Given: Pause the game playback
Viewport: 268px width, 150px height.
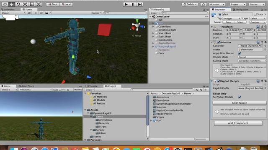Looking at the screenshot, I should tap(133, 4).
